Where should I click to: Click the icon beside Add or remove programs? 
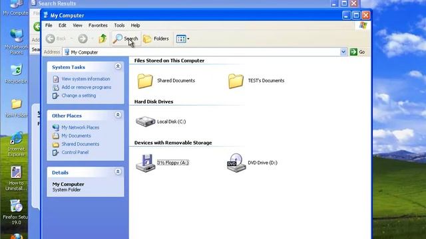(x=56, y=87)
